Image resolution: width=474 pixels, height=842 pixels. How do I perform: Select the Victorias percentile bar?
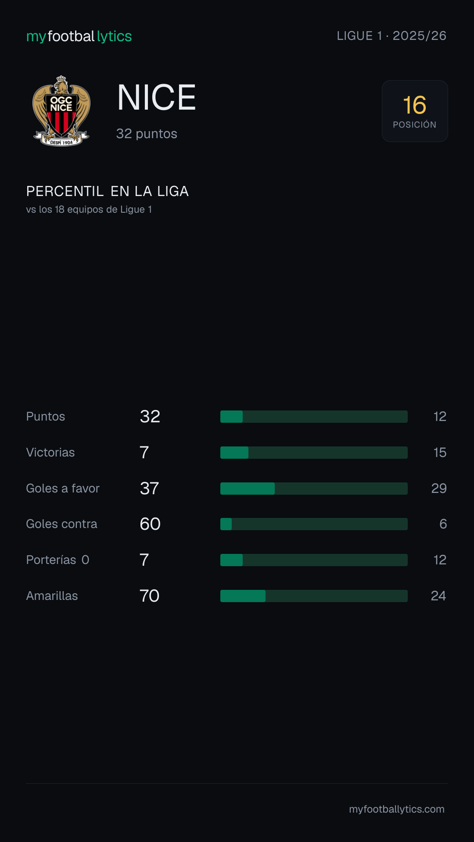314,453
